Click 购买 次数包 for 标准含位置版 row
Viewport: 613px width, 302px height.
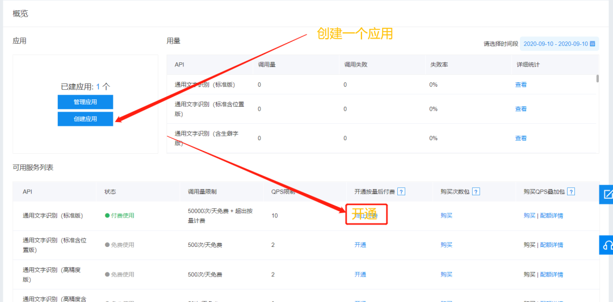(447, 245)
